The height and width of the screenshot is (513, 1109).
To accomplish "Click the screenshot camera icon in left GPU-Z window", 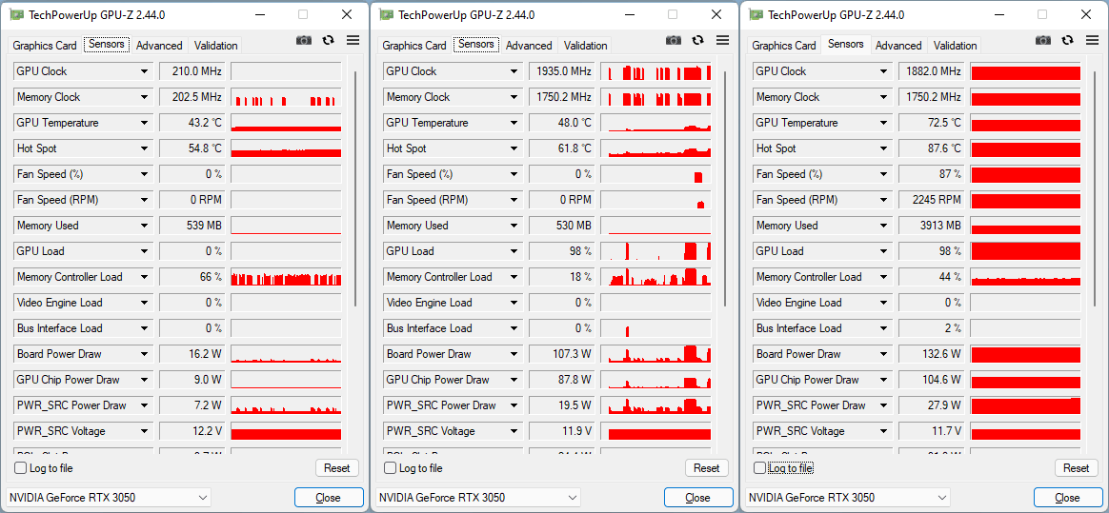I will (304, 40).
